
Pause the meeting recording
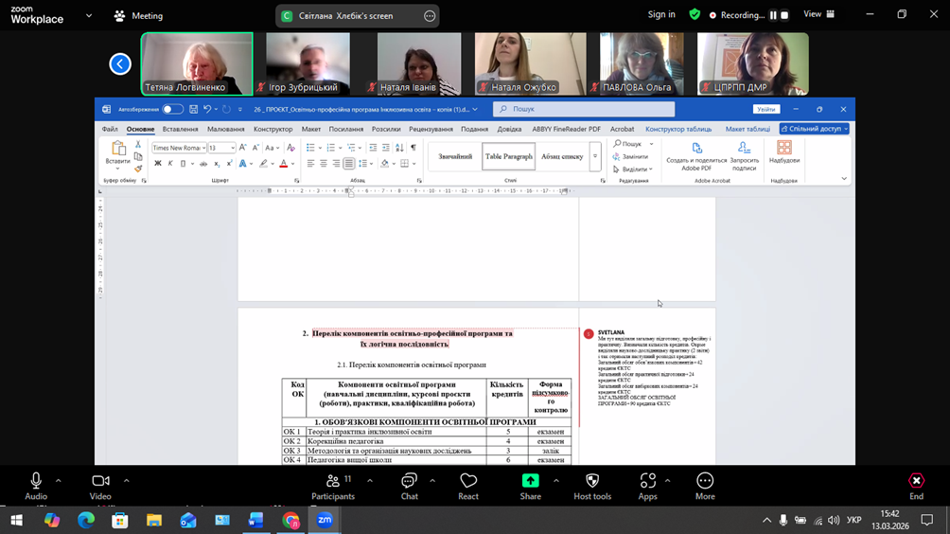pos(773,15)
